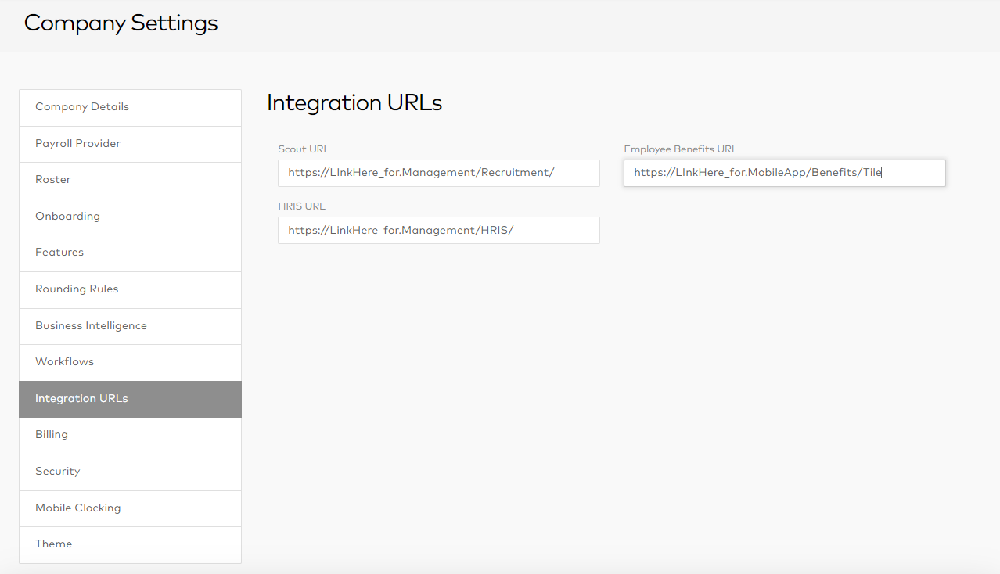Open the Company Details settings section
The height and width of the screenshot is (574, 1000).
click(x=130, y=107)
